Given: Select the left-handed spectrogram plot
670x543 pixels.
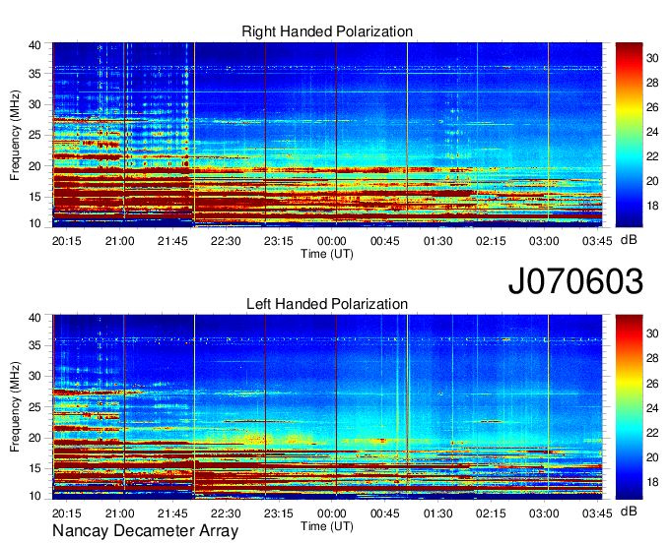Looking at the screenshot, I should 327,407.
